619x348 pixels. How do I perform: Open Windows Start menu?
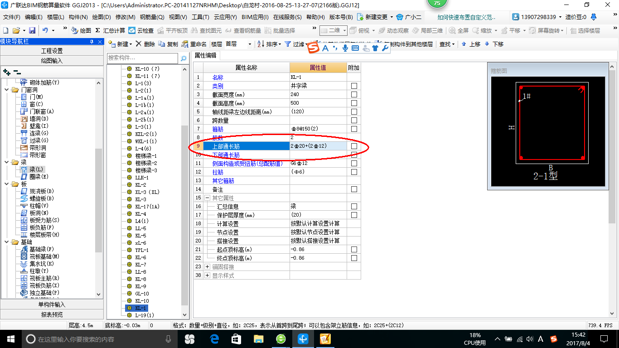coord(10,338)
